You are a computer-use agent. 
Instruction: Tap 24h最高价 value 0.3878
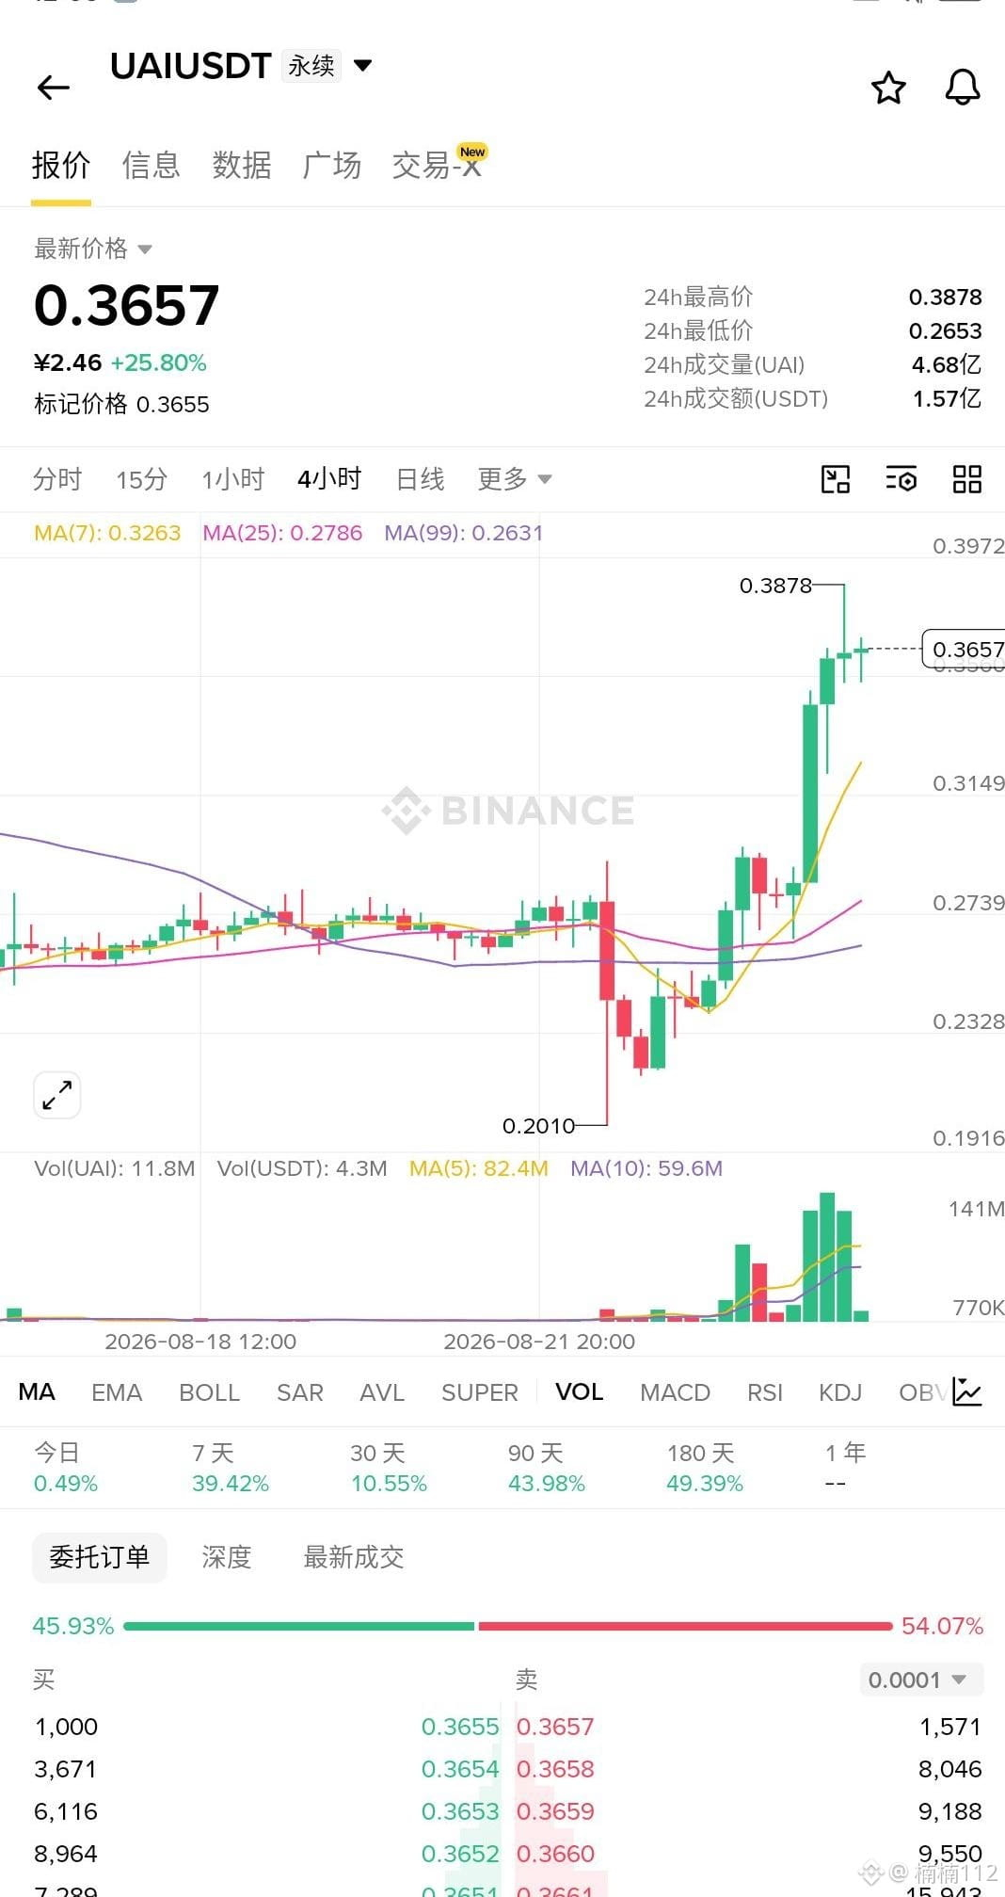pos(945,297)
